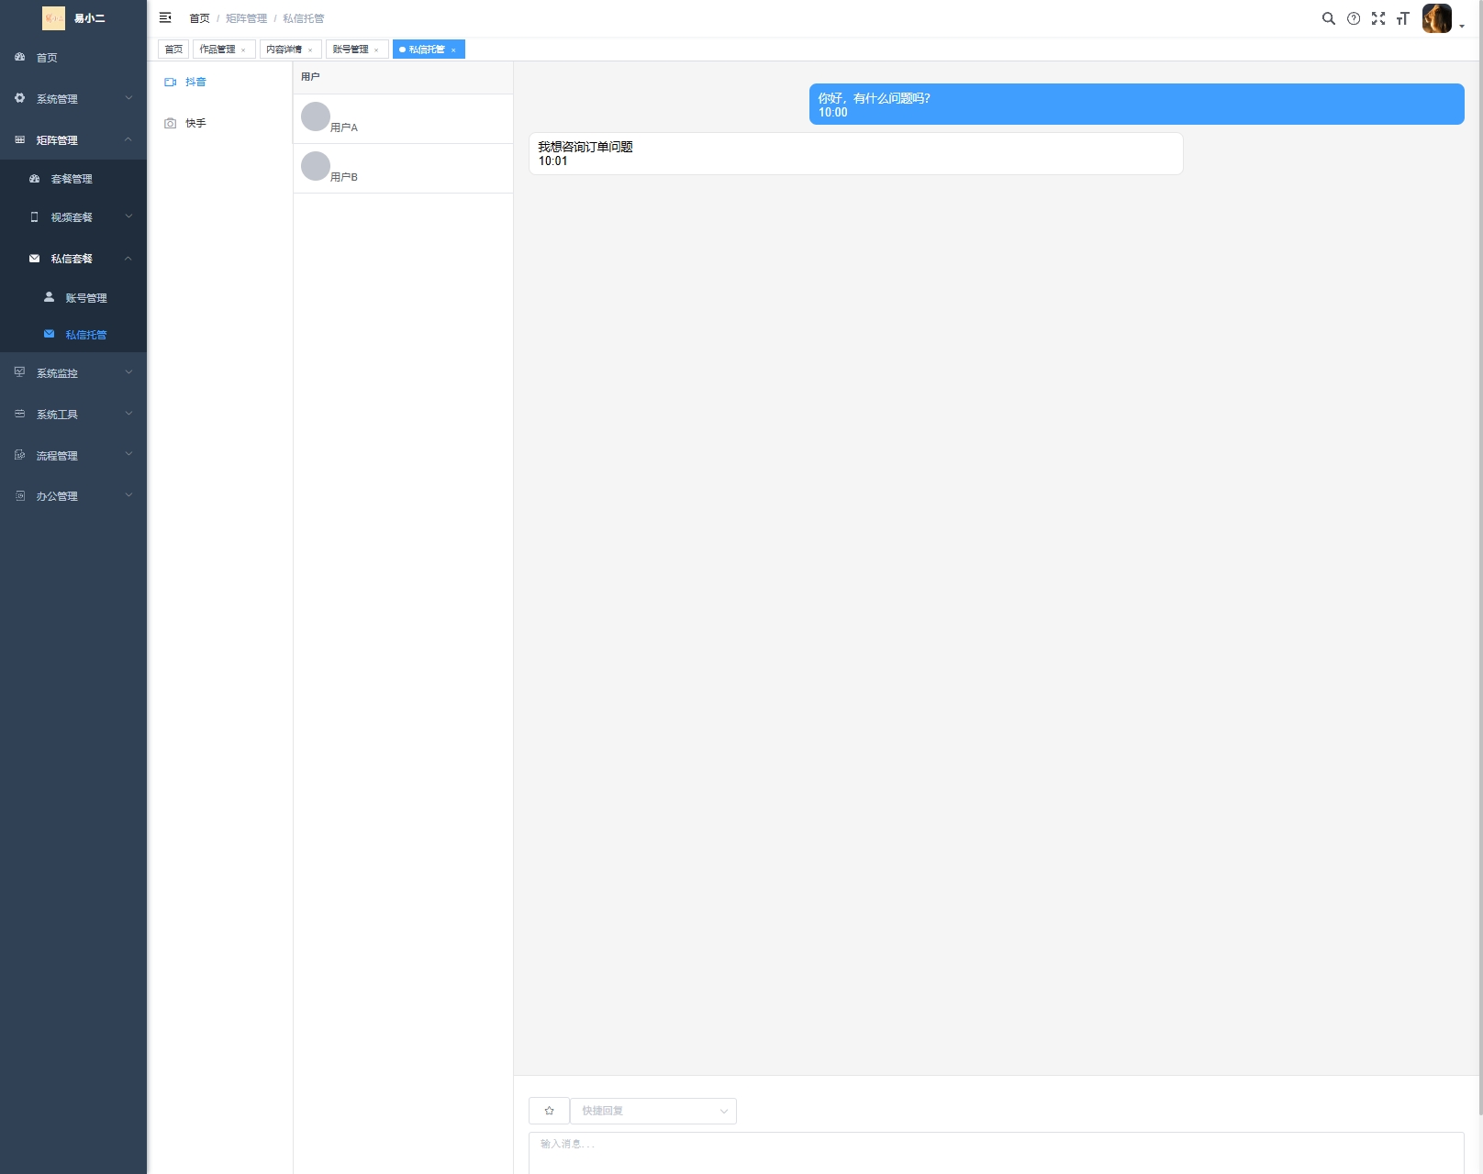Toggle fullscreen mode icon
The image size is (1483, 1174).
(x=1378, y=18)
